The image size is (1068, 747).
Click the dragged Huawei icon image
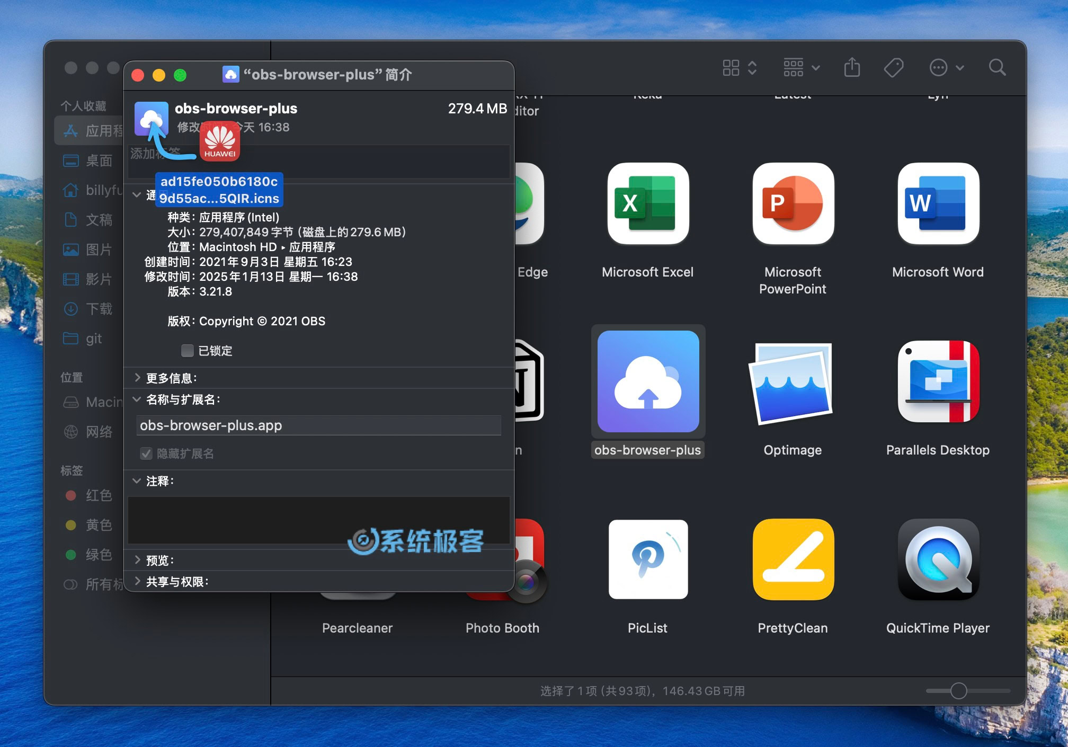pos(220,141)
